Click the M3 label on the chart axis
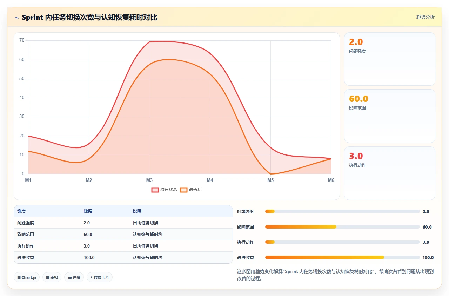Screen dimensions: 449x296 click(x=149, y=180)
